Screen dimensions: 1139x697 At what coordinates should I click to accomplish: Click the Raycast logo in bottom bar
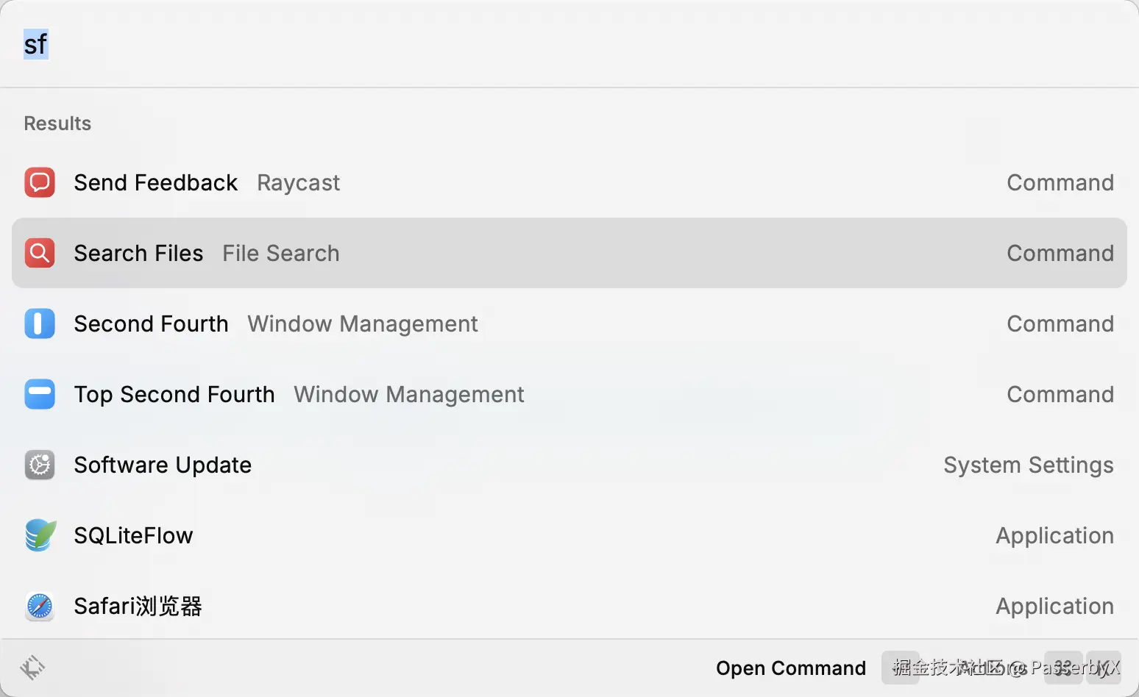[32, 668]
